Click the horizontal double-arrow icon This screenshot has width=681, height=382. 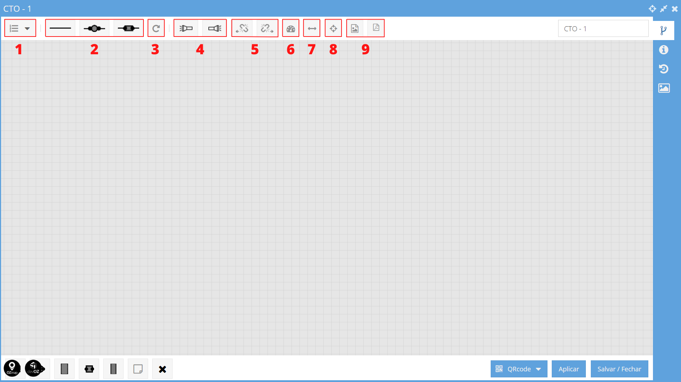pyautogui.click(x=312, y=28)
